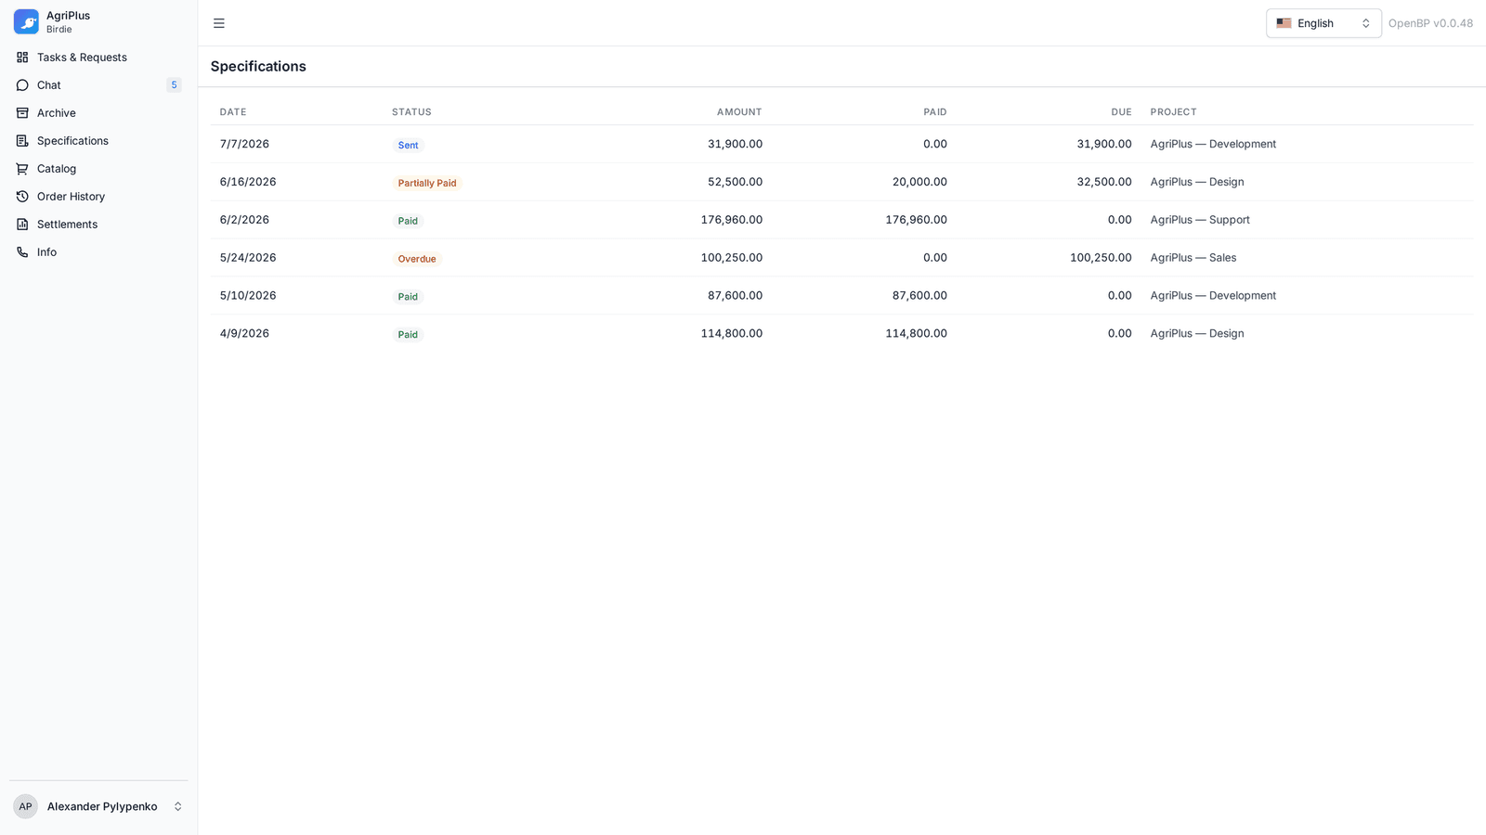Click AgriPlus — Development in 5/10/2026 row
1486x835 pixels.
[1213, 296]
